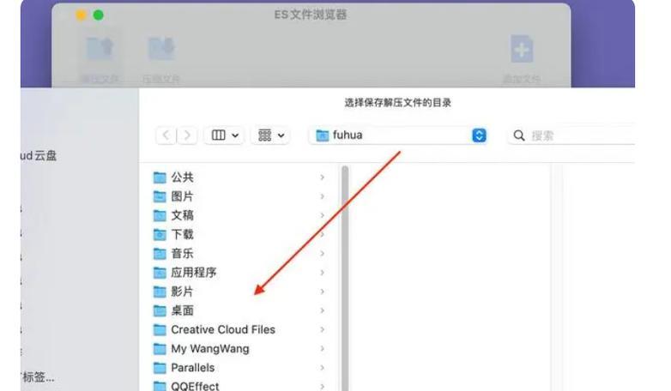This screenshot has width=671, height=391.
Task: Select the My WangWang folder
Action: click(239, 349)
